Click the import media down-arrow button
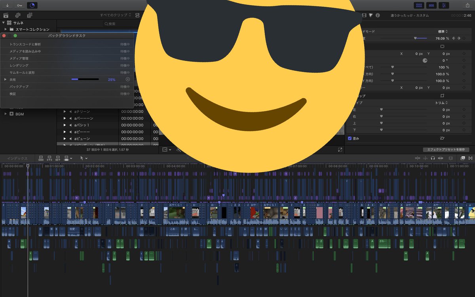Image resolution: width=475 pixels, height=297 pixels. (x=7, y=5)
